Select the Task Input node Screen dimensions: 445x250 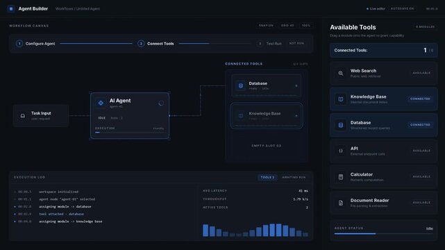click(x=41, y=116)
